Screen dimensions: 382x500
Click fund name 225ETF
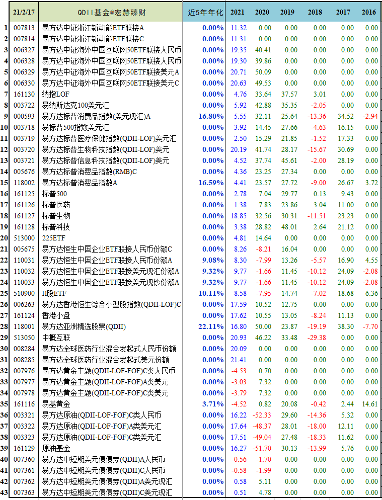pyautogui.click(x=54, y=238)
